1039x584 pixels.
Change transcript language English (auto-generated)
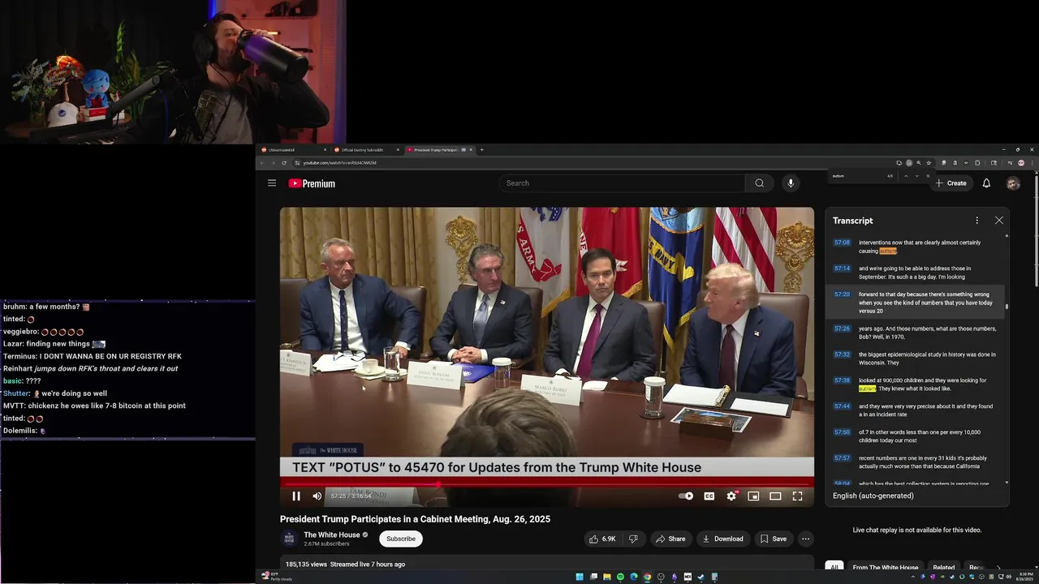[x=873, y=496]
